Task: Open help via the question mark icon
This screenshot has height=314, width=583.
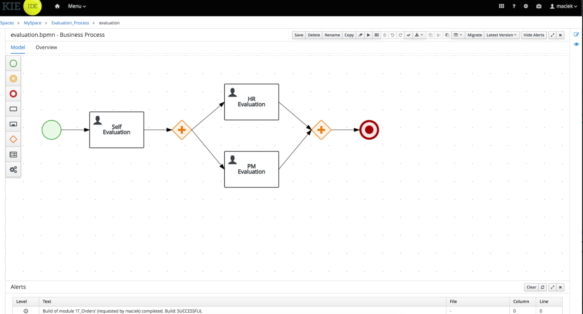Action: click(514, 6)
